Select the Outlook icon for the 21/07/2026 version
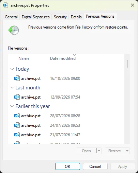Screen dimensions: 138x173 tap(17, 135)
